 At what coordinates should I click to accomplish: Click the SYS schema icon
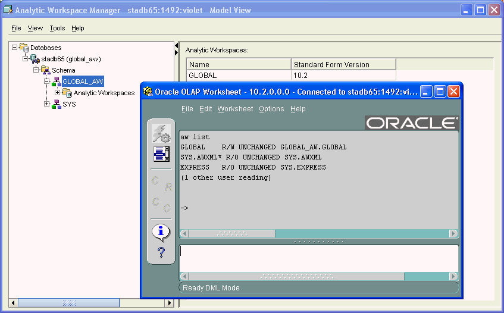click(x=57, y=104)
